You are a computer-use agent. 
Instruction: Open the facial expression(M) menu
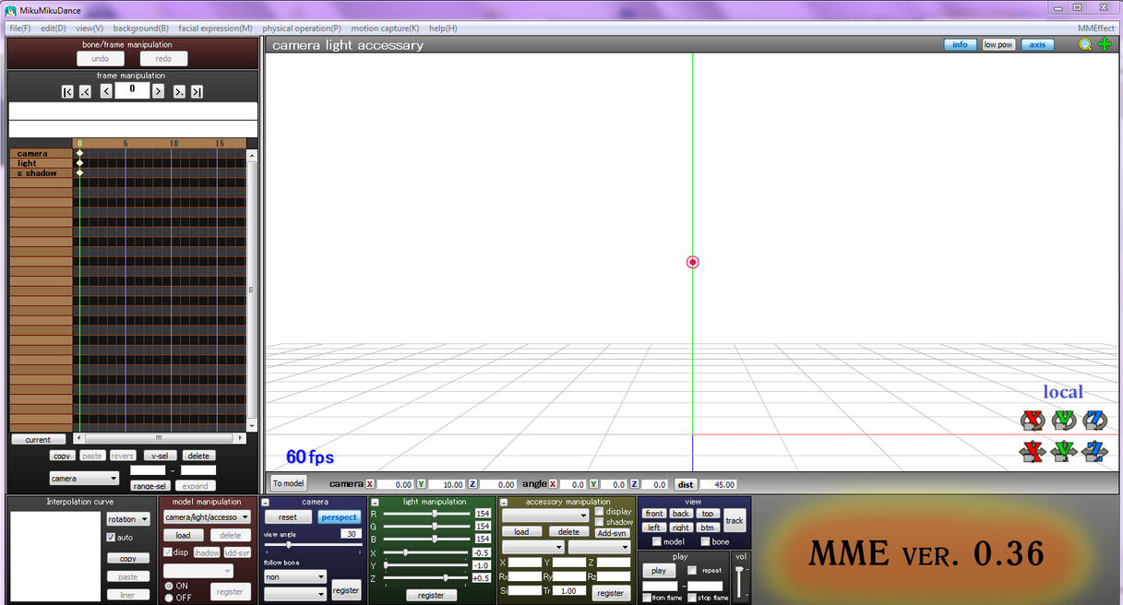coord(215,29)
